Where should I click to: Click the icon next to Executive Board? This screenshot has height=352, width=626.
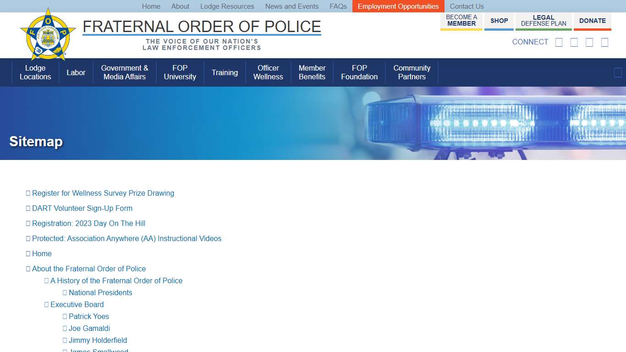[46, 304]
